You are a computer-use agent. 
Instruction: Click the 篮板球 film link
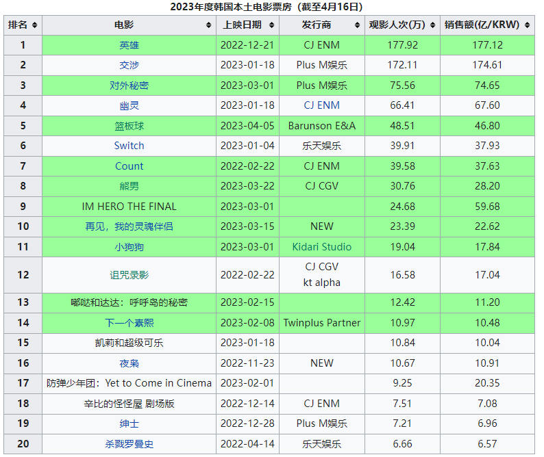coord(129,126)
